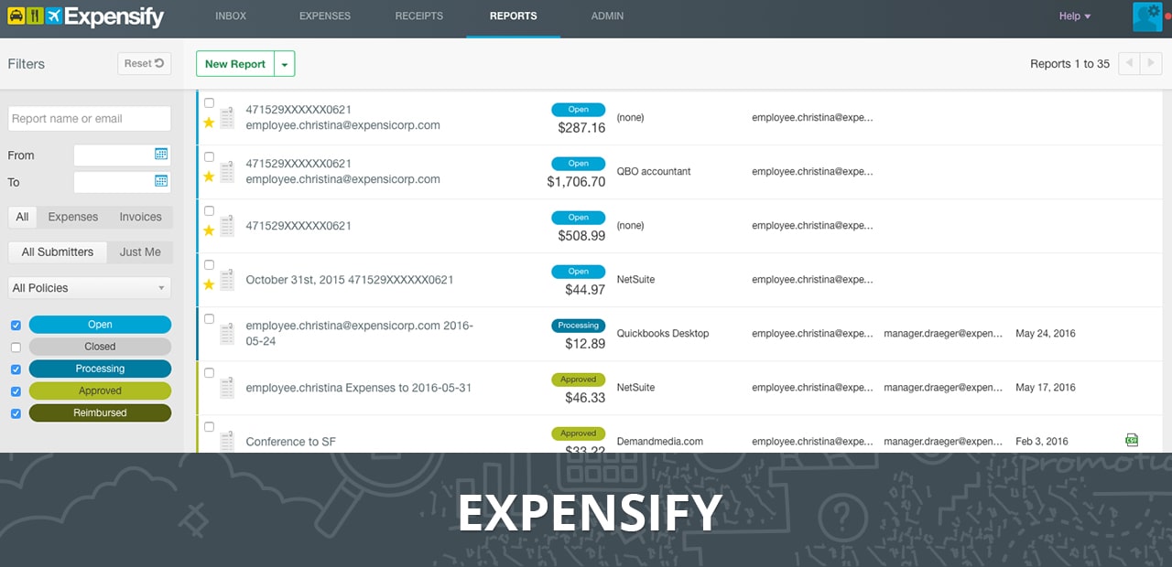Viewport: 1172px width, 567px height.
Task: Toggle star on October 31st, 2015 report
Action: pyautogui.click(x=209, y=284)
